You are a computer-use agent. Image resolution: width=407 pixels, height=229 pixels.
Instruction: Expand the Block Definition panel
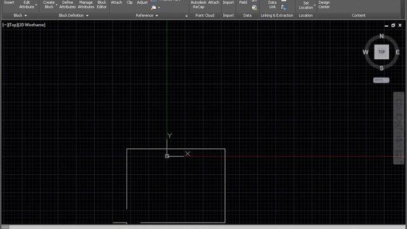tap(74, 15)
